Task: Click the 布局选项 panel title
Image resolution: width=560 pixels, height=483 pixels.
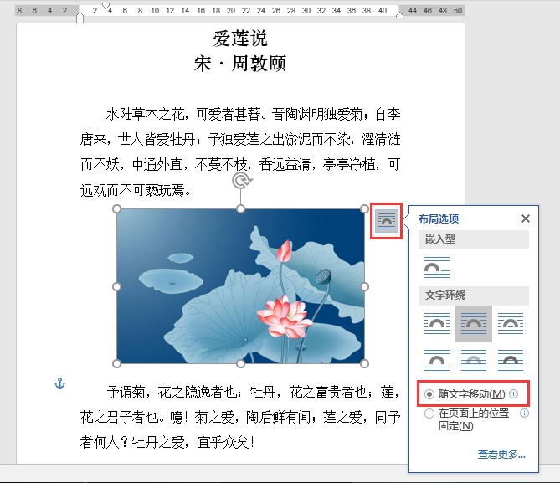Action: [439, 218]
